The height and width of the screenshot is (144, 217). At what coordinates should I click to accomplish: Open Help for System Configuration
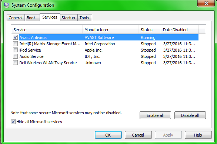198,135
